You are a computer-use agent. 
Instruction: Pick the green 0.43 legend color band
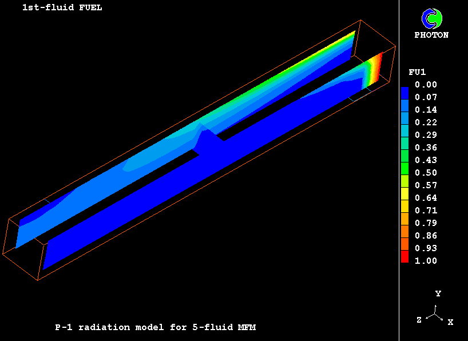404,160
